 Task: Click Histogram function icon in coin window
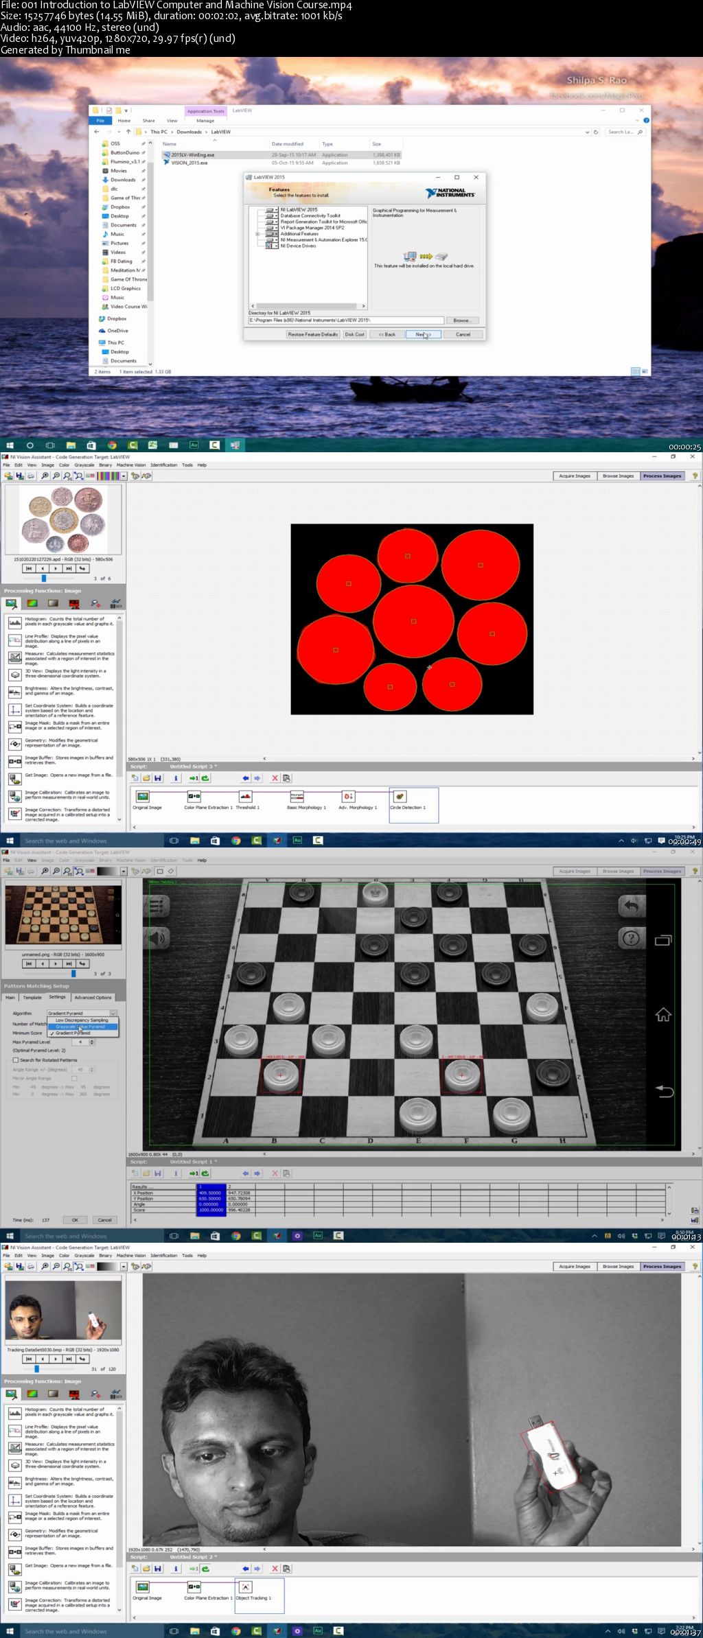click(14, 622)
